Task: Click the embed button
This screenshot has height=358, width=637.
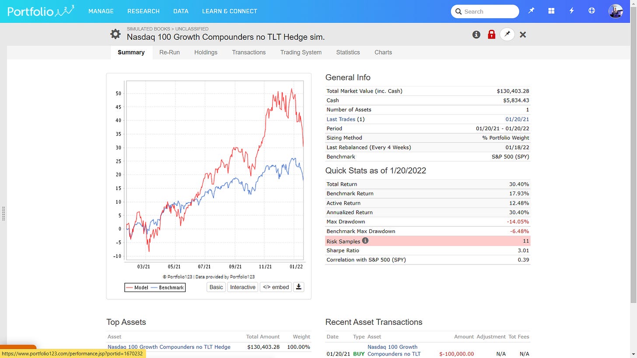Action: coord(276,287)
